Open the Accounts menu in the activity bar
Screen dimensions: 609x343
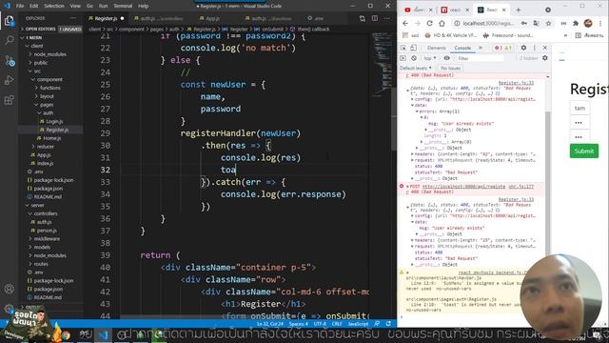10,289
